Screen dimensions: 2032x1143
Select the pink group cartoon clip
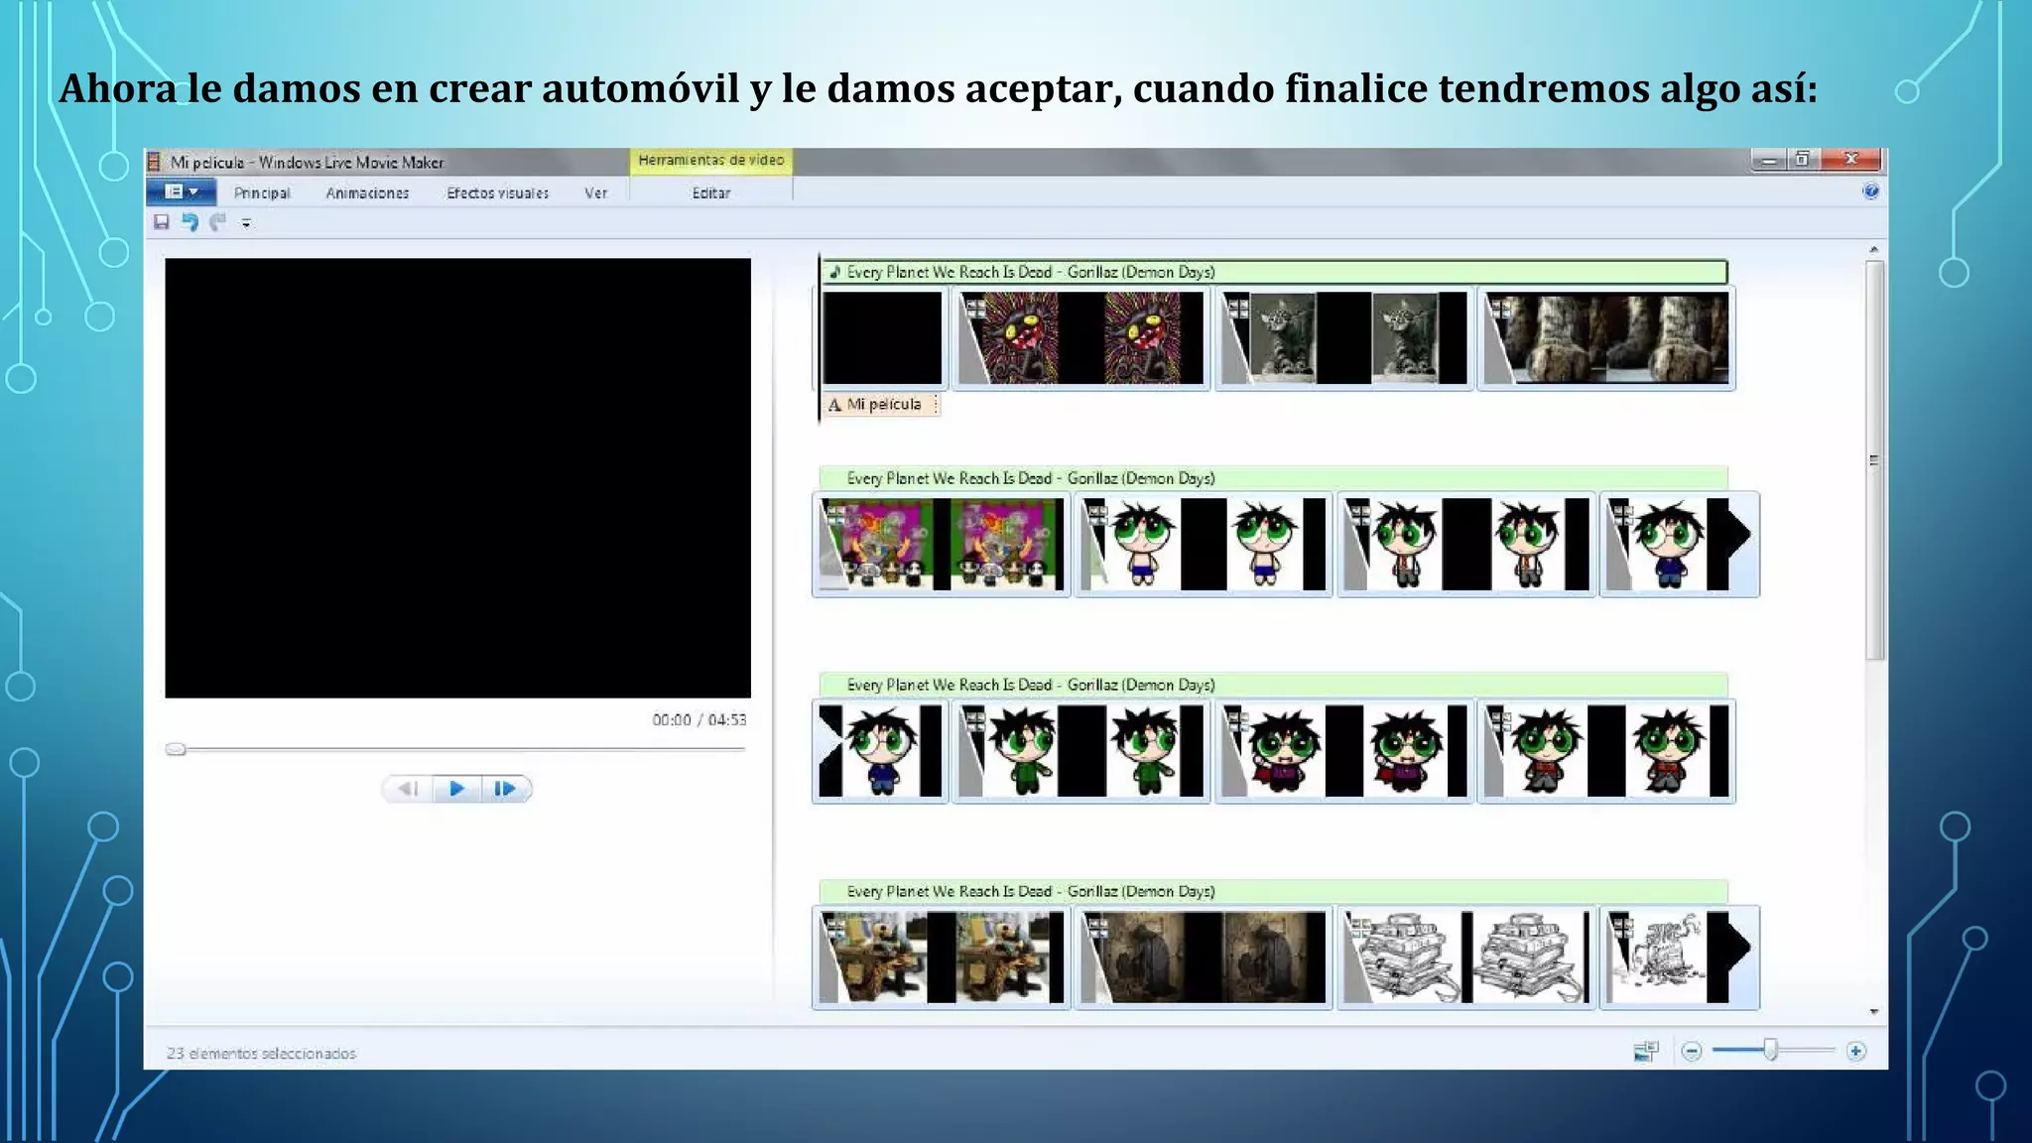tap(941, 544)
